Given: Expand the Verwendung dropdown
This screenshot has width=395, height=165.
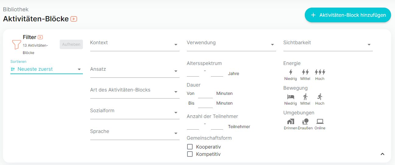Looking at the screenshot, I should 231,44.
